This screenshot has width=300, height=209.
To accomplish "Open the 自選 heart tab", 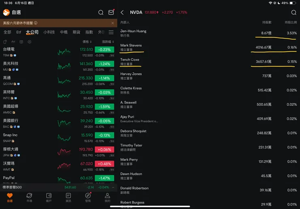I will click(10, 198).
